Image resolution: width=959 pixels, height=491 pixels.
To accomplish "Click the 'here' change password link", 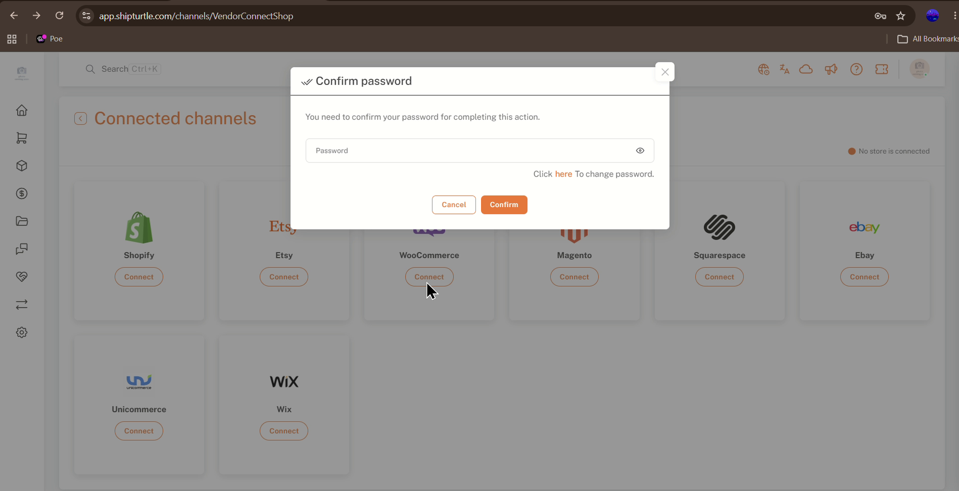I will (563, 174).
